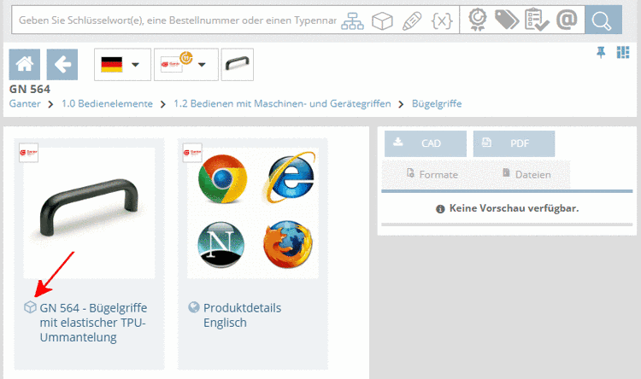Viewport: 641px width, 379px height.
Task: Click the back arrow button
Action: coord(62,65)
